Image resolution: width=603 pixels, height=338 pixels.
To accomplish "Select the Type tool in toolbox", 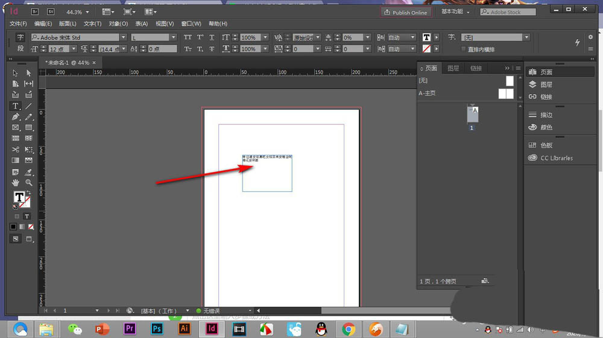I will tap(16, 106).
